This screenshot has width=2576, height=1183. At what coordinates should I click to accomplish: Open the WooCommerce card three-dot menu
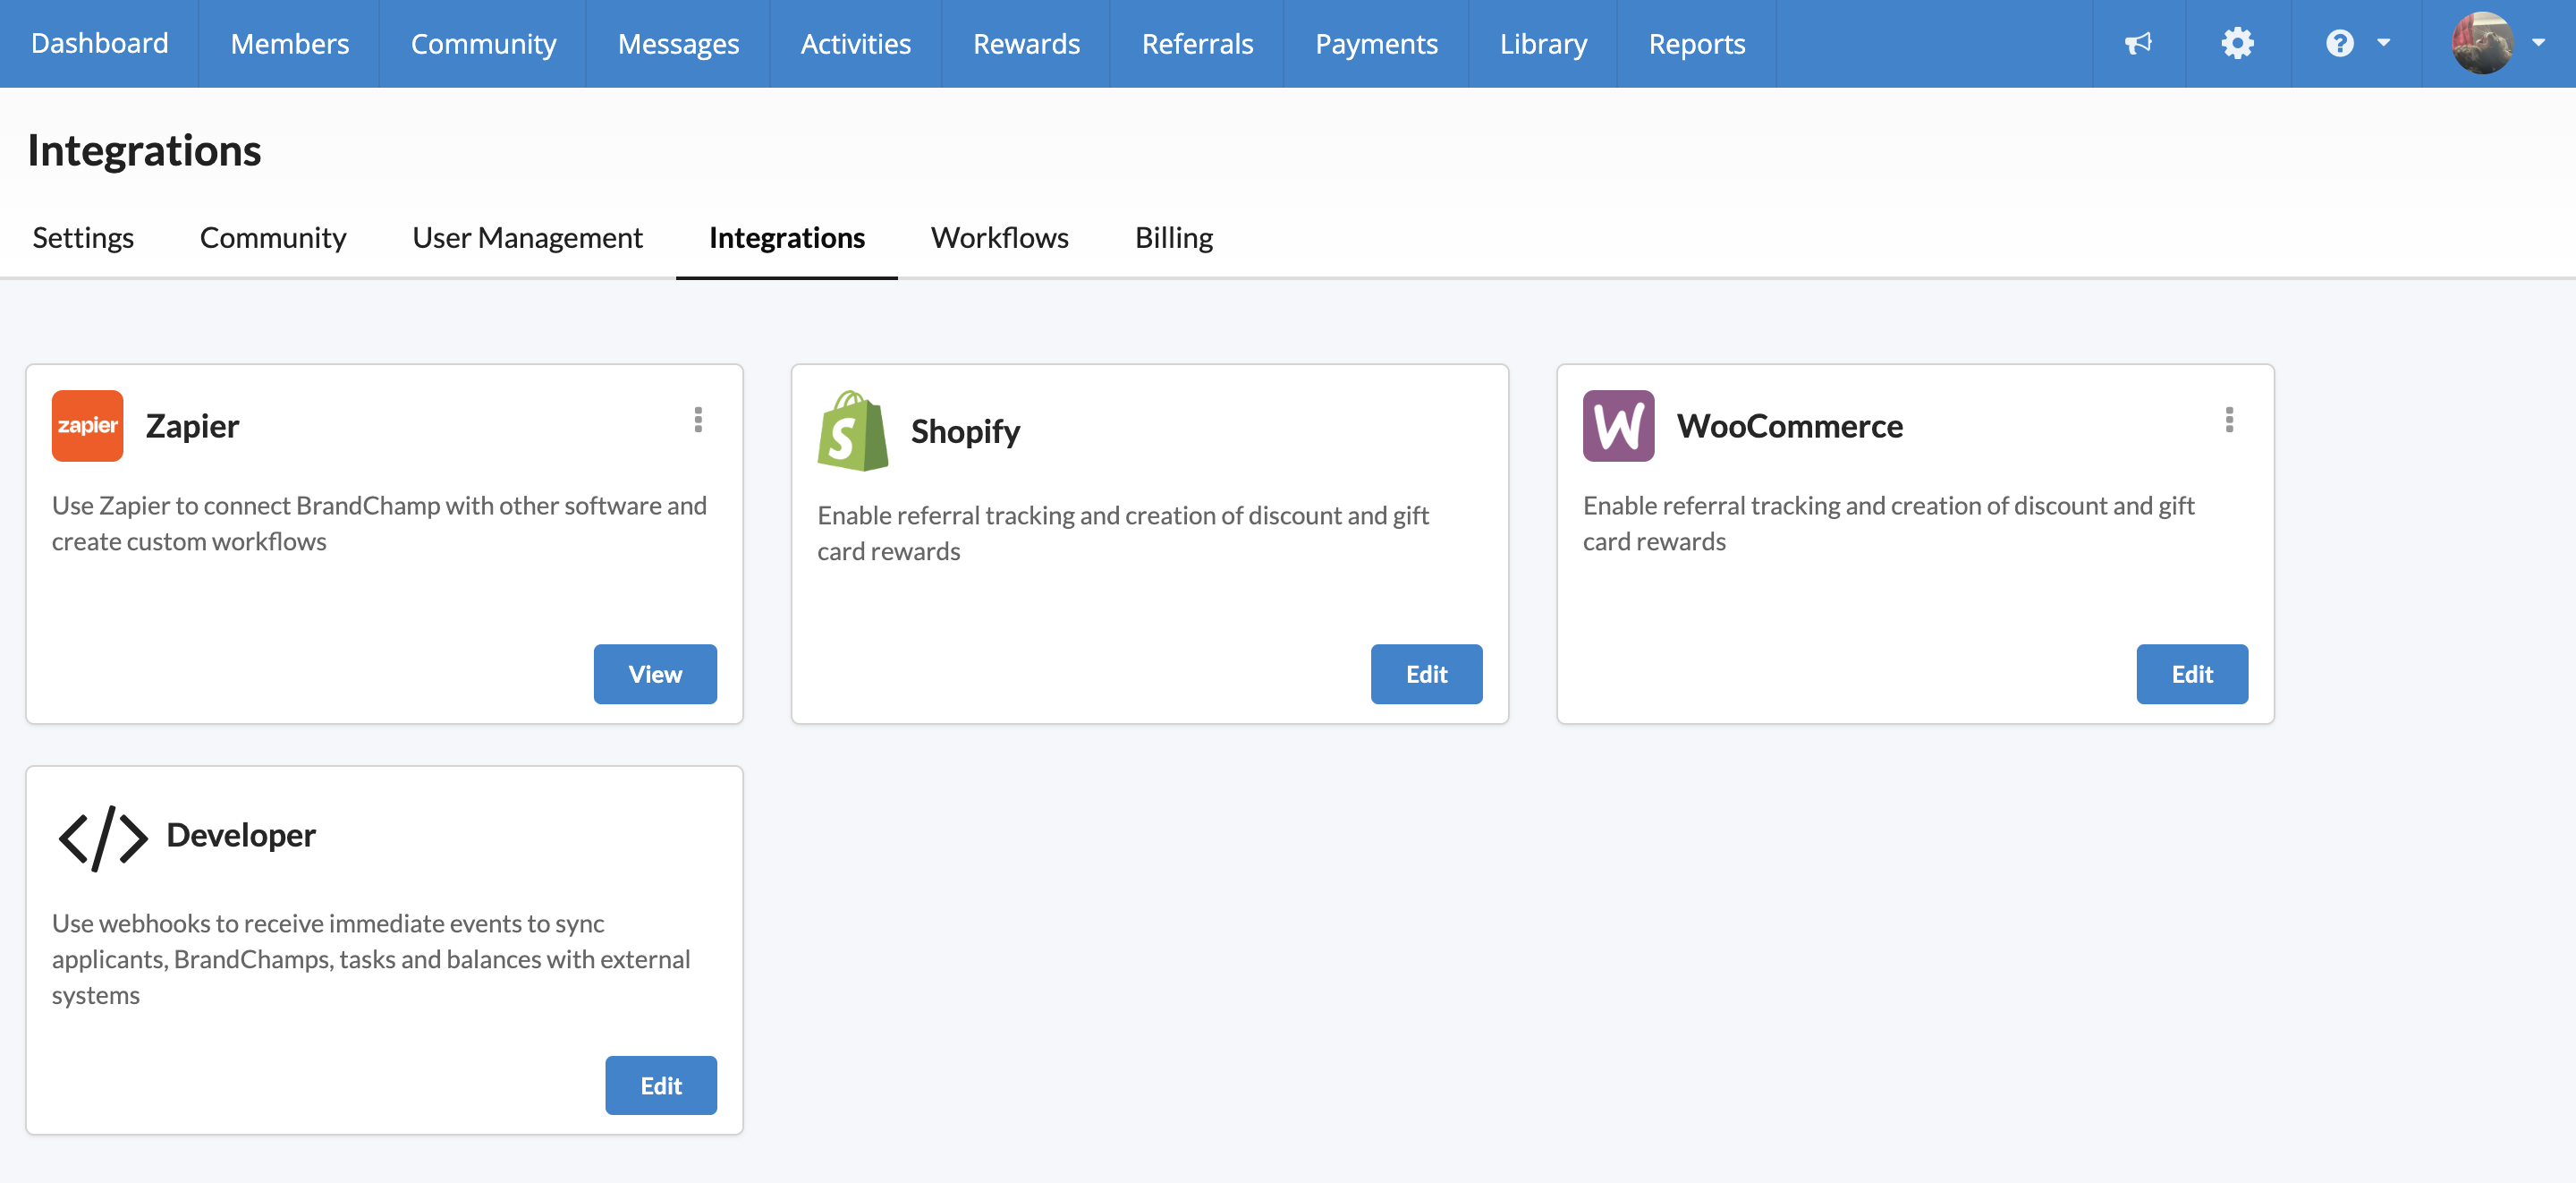(2228, 420)
